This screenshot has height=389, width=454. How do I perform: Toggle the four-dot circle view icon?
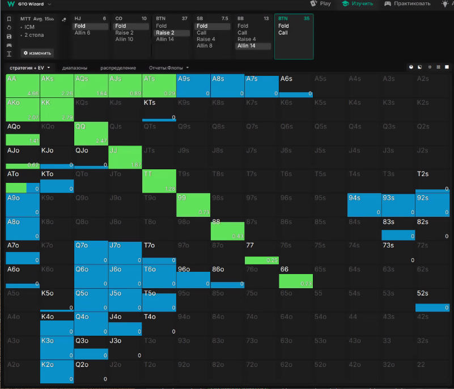pos(430,67)
